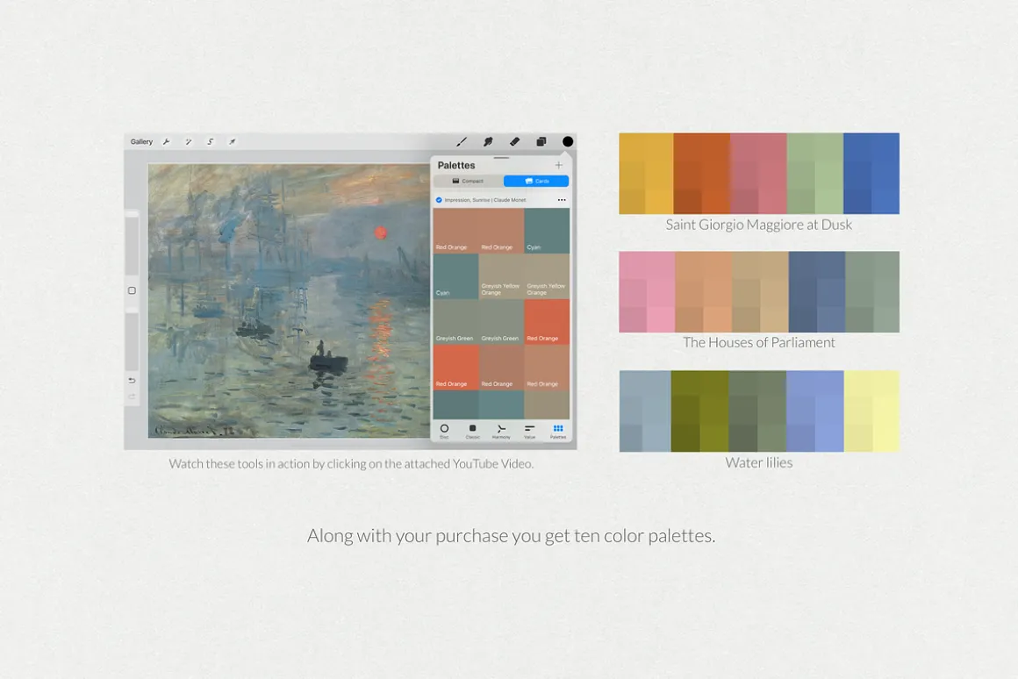The height and width of the screenshot is (679, 1018).
Task: Click 'The Houses of Parliament' caption
Action: (x=759, y=343)
